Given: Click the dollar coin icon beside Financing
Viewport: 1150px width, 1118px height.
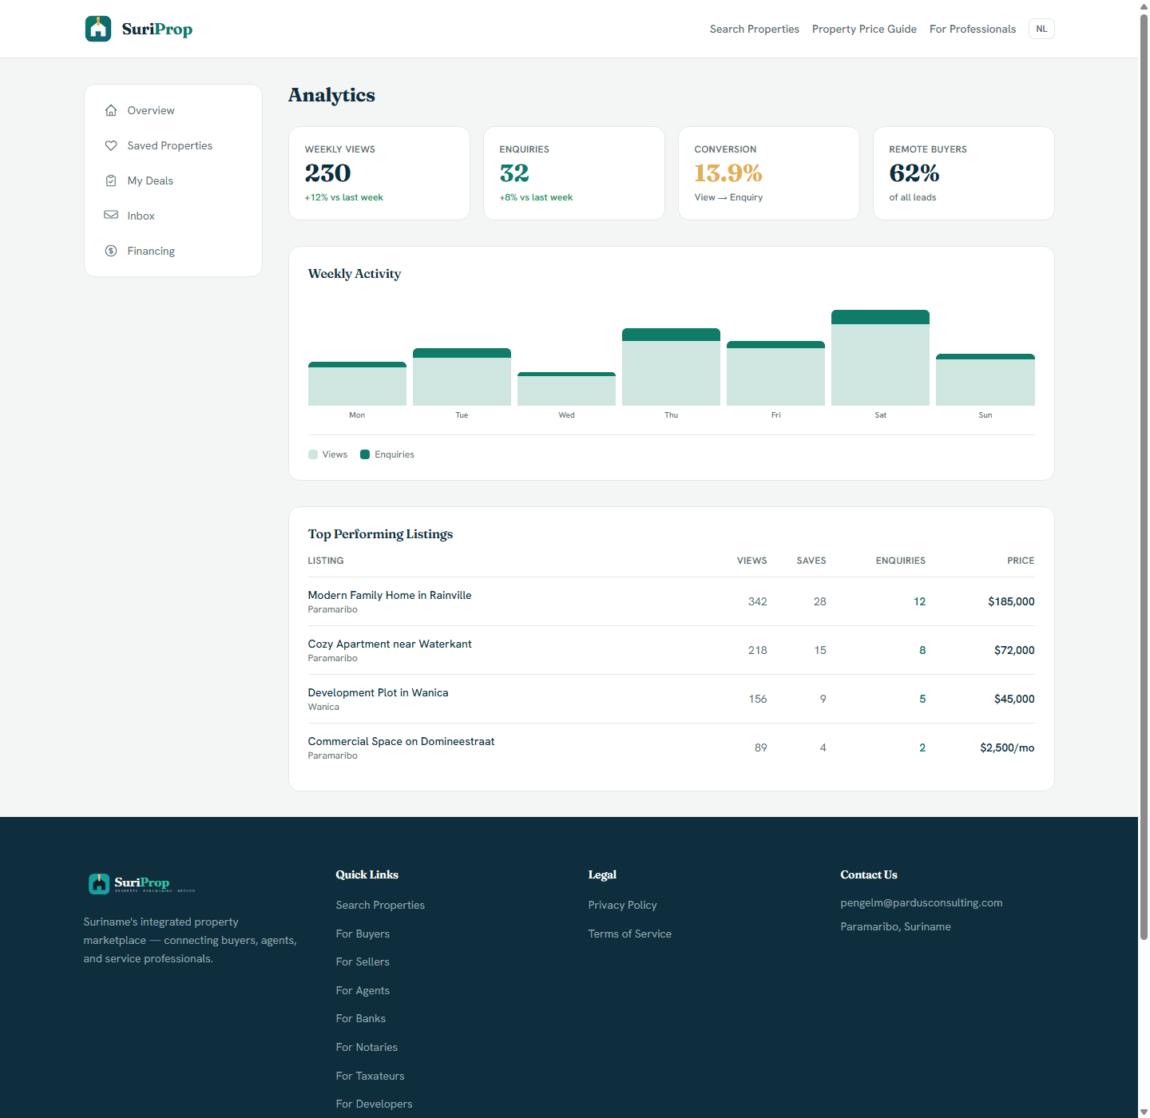Looking at the screenshot, I should coord(111,251).
